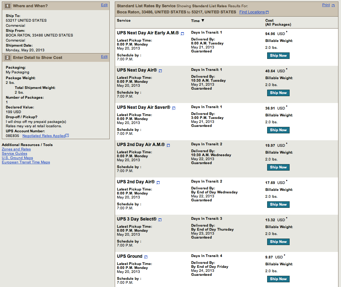This screenshot has width=341, height=287.
Task: Click the help icon beside Negotiated Rates Applied
Action: (67, 136)
